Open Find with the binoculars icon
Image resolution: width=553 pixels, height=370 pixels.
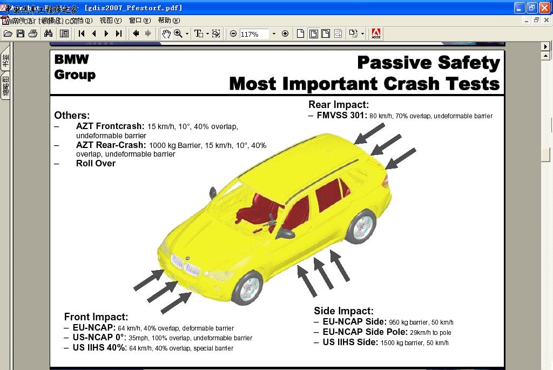(48, 34)
